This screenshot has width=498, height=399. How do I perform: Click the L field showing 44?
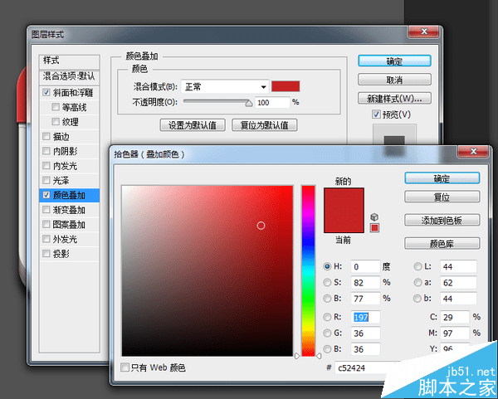[x=458, y=266]
